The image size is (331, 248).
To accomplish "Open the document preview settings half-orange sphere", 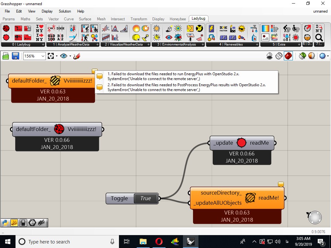I will [x=312, y=56].
